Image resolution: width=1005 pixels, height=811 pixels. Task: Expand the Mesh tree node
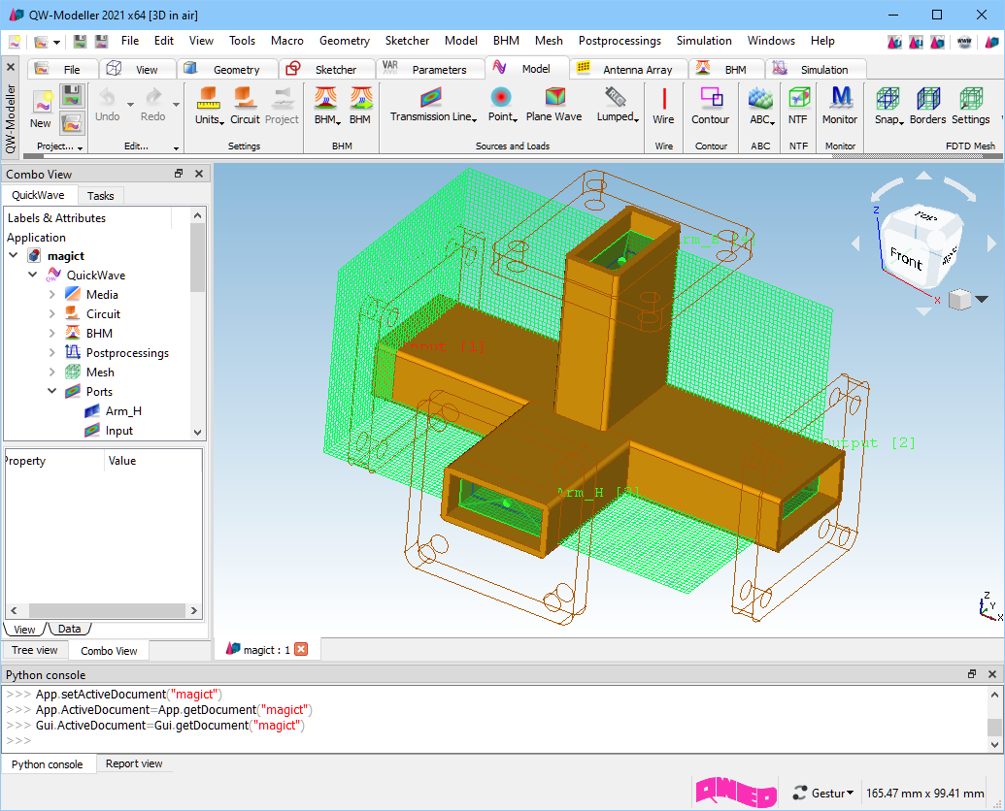[51, 372]
